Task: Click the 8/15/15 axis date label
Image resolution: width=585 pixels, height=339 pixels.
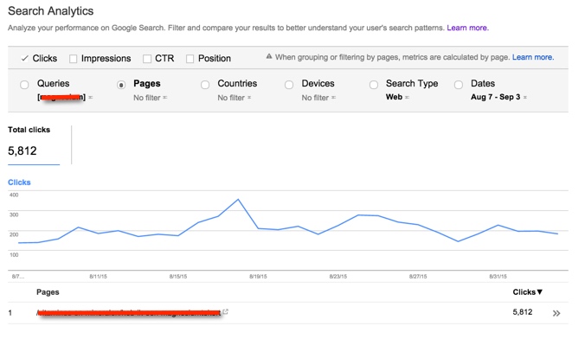Action: coord(178,277)
